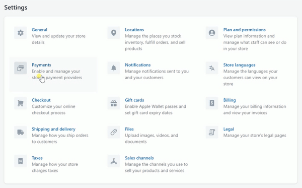Click the Gift cards present icon
This screenshot has height=188, width=302.
pyautogui.click(x=114, y=103)
